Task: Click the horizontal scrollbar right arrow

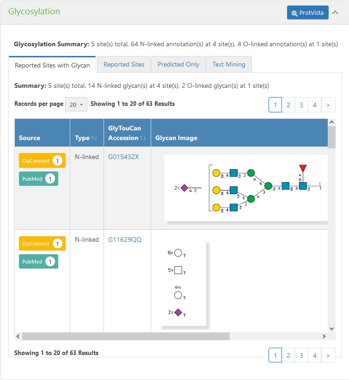Action: pos(324,337)
